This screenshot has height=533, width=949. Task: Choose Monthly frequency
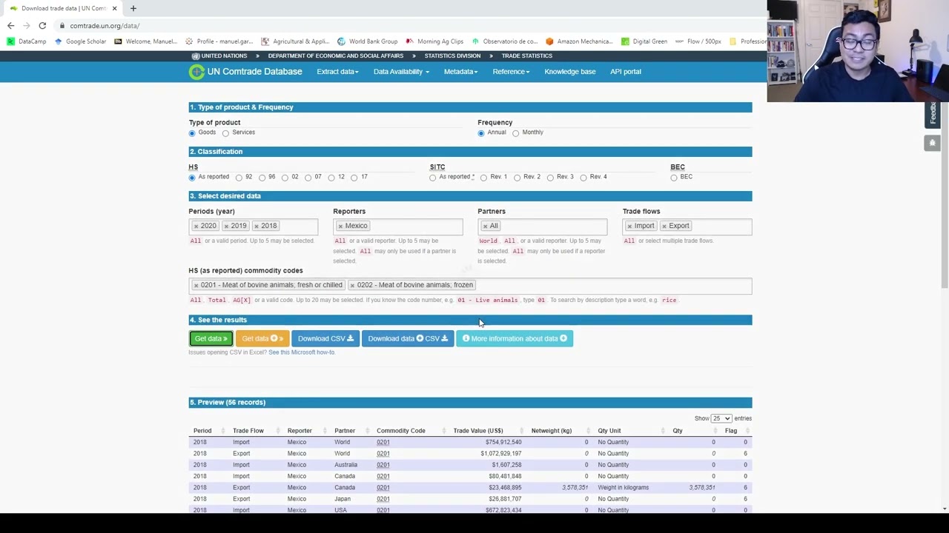coord(515,133)
